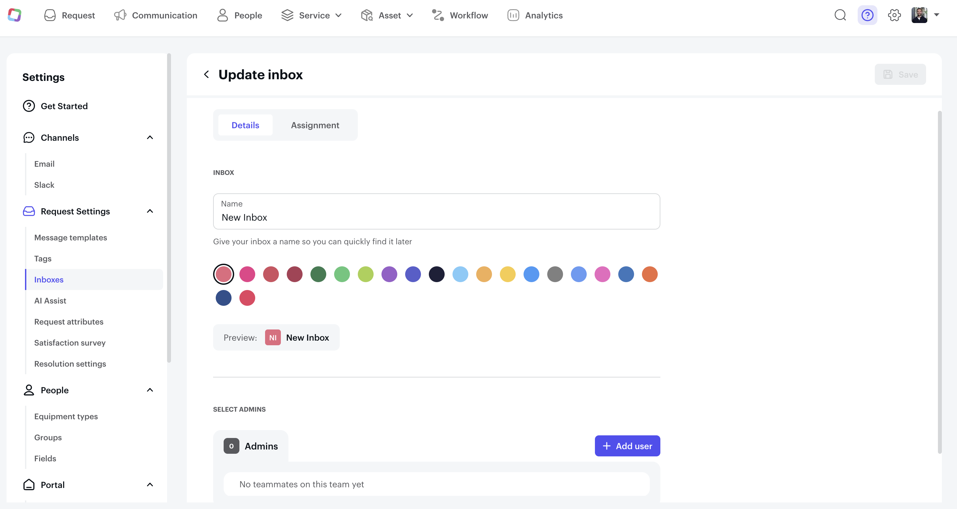Click the Analytics chart icon
The width and height of the screenshot is (957, 509).
(x=513, y=15)
